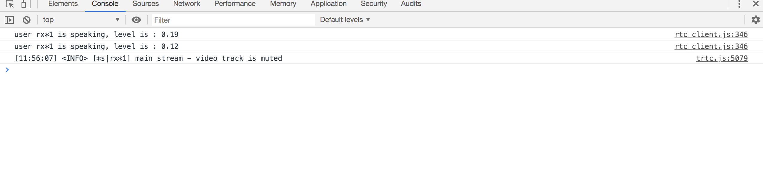Click the Filter input field

pyautogui.click(x=233, y=20)
